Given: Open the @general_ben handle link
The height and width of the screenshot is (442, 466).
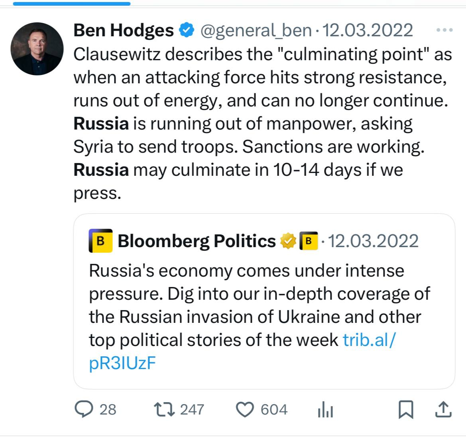Looking at the screenshot, I should click(256, 31).
